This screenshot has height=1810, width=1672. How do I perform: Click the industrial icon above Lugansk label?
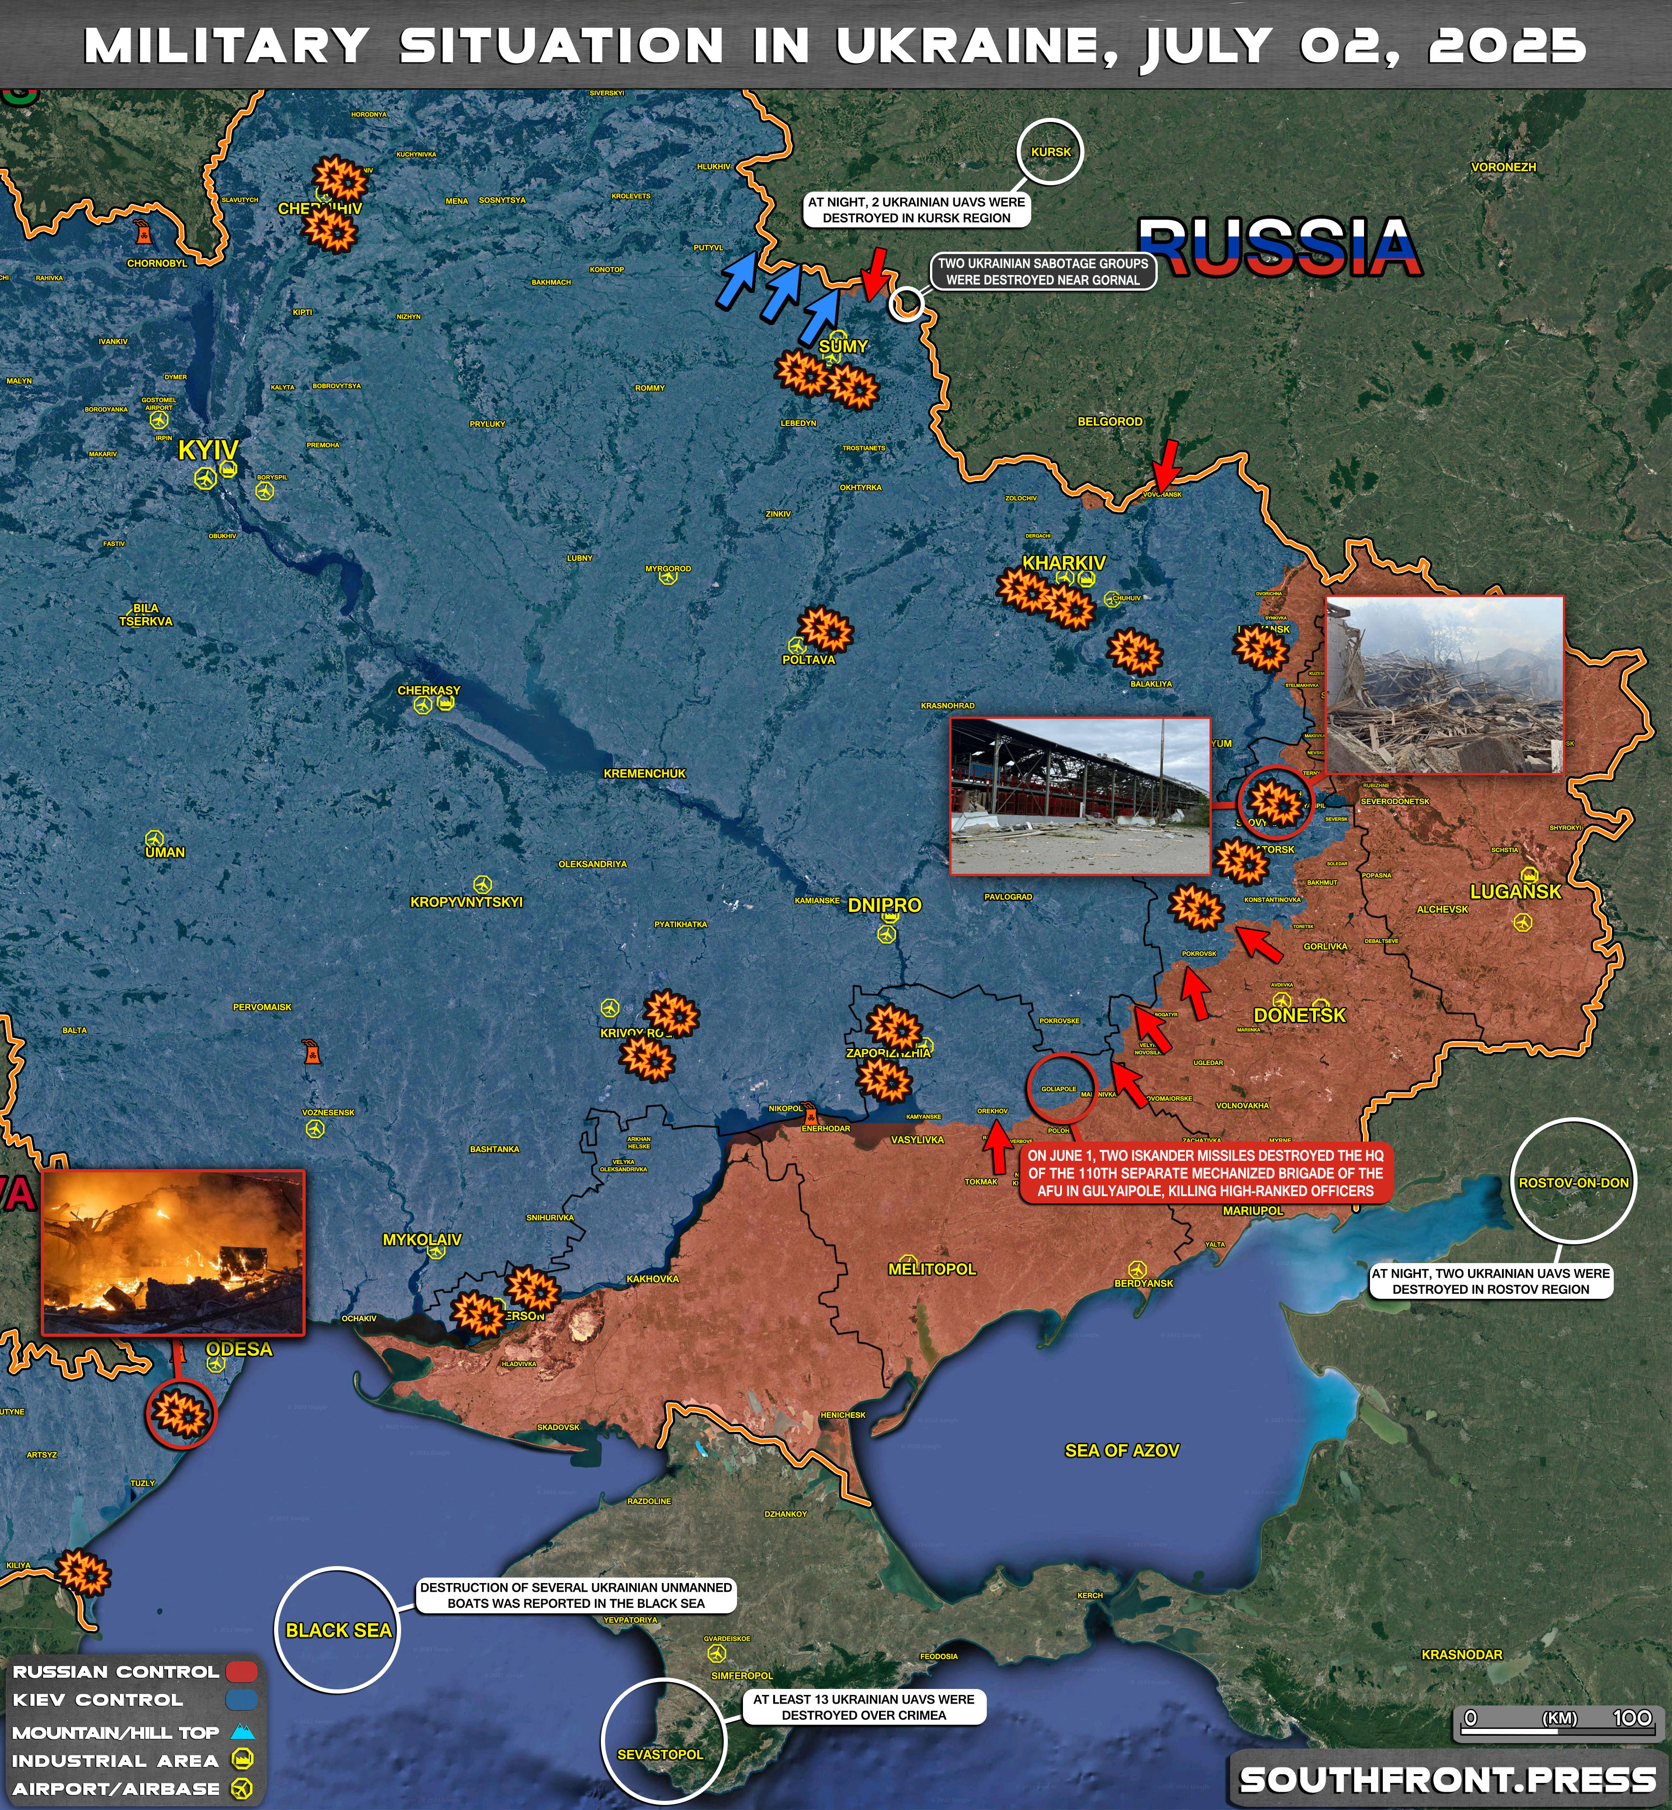tap(1530, 875)
